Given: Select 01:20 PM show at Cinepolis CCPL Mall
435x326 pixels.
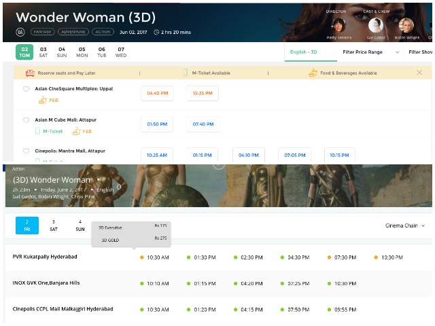Looking at the screenshot, I should (x=201, y=310).
